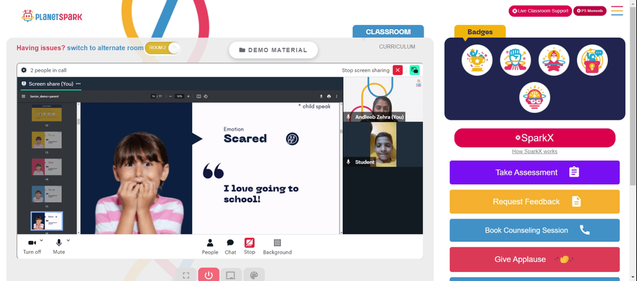The height and width of the screenshot is (281, 637).
Task: Select the trophy star badge
Action: tap(477, 60)
